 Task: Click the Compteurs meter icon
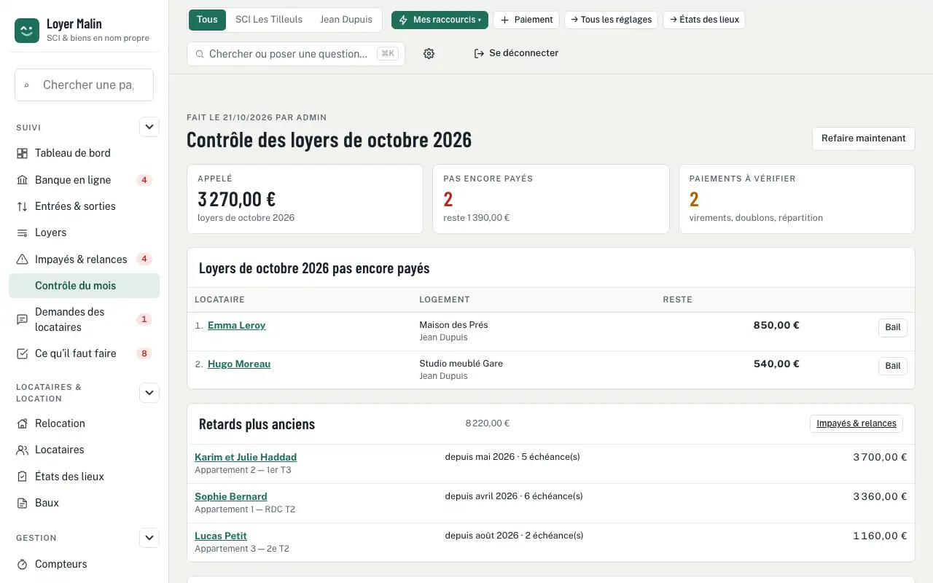(23, 564)
